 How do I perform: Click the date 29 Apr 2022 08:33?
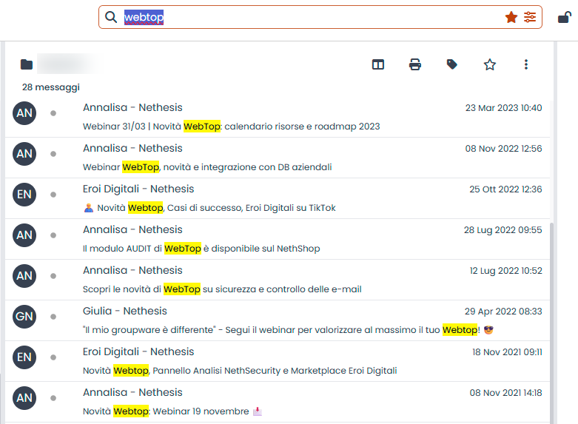[503, 312]
